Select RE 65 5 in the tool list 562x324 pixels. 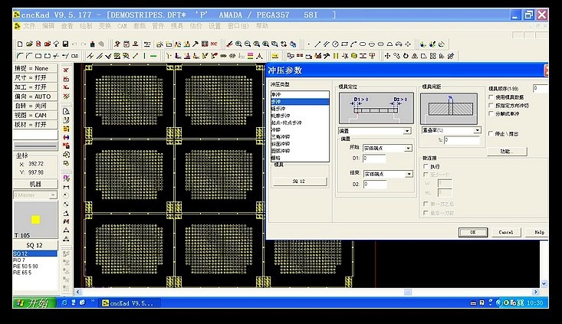[35, 273]
